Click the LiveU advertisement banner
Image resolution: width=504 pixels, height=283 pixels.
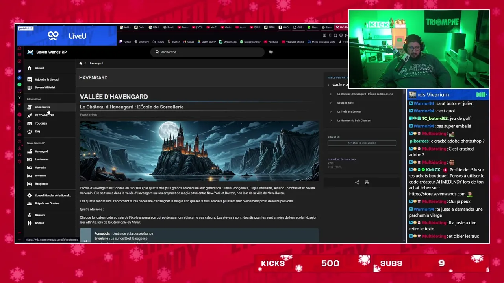pos(67,36)
